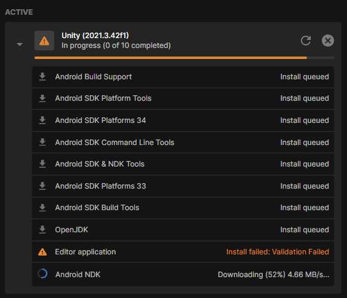Viewport: 347px width, 298px height.
Task: Select the 'Android Build Support' label
Action: click(x=94, y=77)
